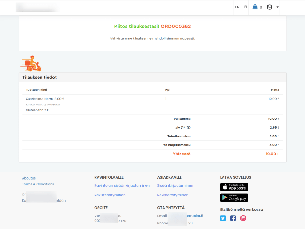Click the Tilauksen tiedot panel heading

click(x=39, y=77)
